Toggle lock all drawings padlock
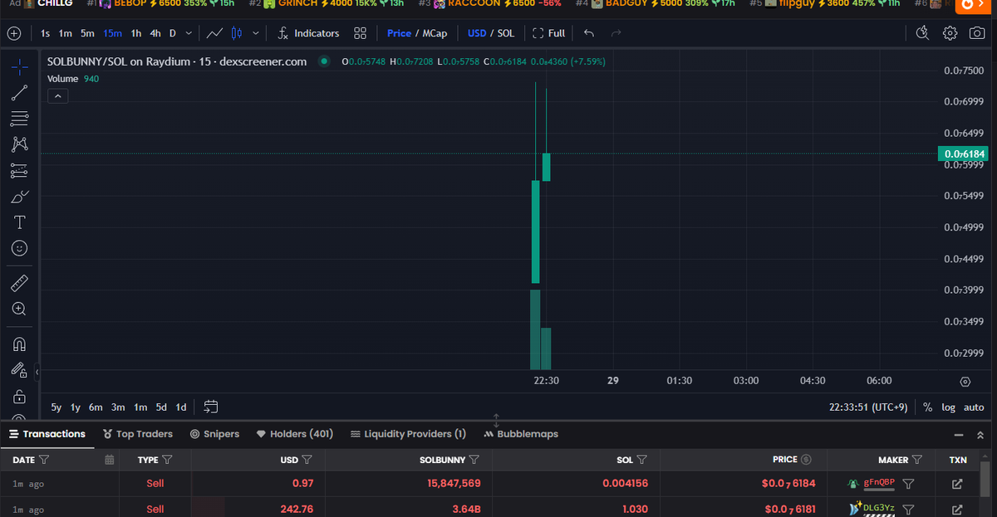 19,397
